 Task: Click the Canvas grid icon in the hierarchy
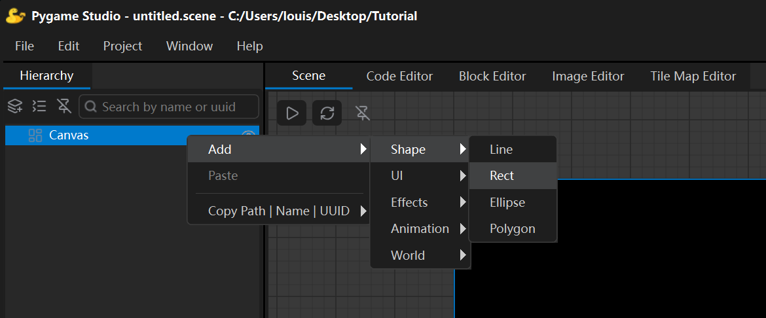(35, 135)
